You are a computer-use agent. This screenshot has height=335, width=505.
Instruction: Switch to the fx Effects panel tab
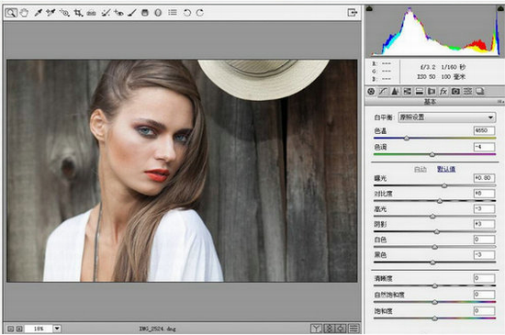[x=443, y=92]
